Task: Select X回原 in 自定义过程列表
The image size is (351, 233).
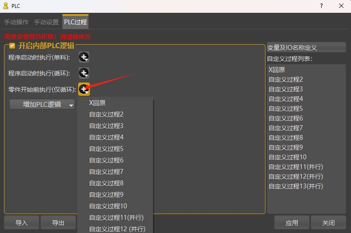Action: [306, 70]
